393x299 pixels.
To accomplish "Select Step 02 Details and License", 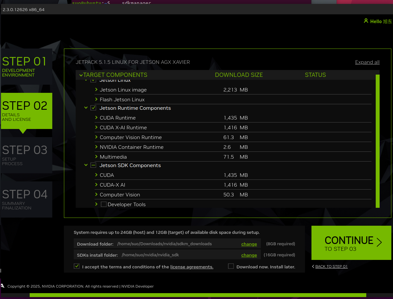I will pyautogui.click(x=26, y=111).
